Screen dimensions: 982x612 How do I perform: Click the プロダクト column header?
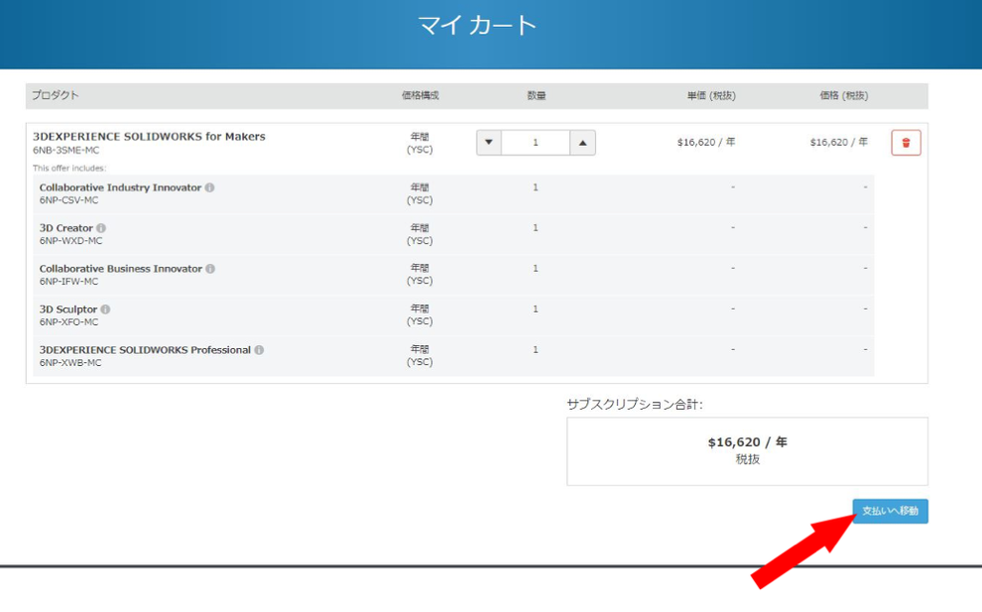click(x=56, y=95)
